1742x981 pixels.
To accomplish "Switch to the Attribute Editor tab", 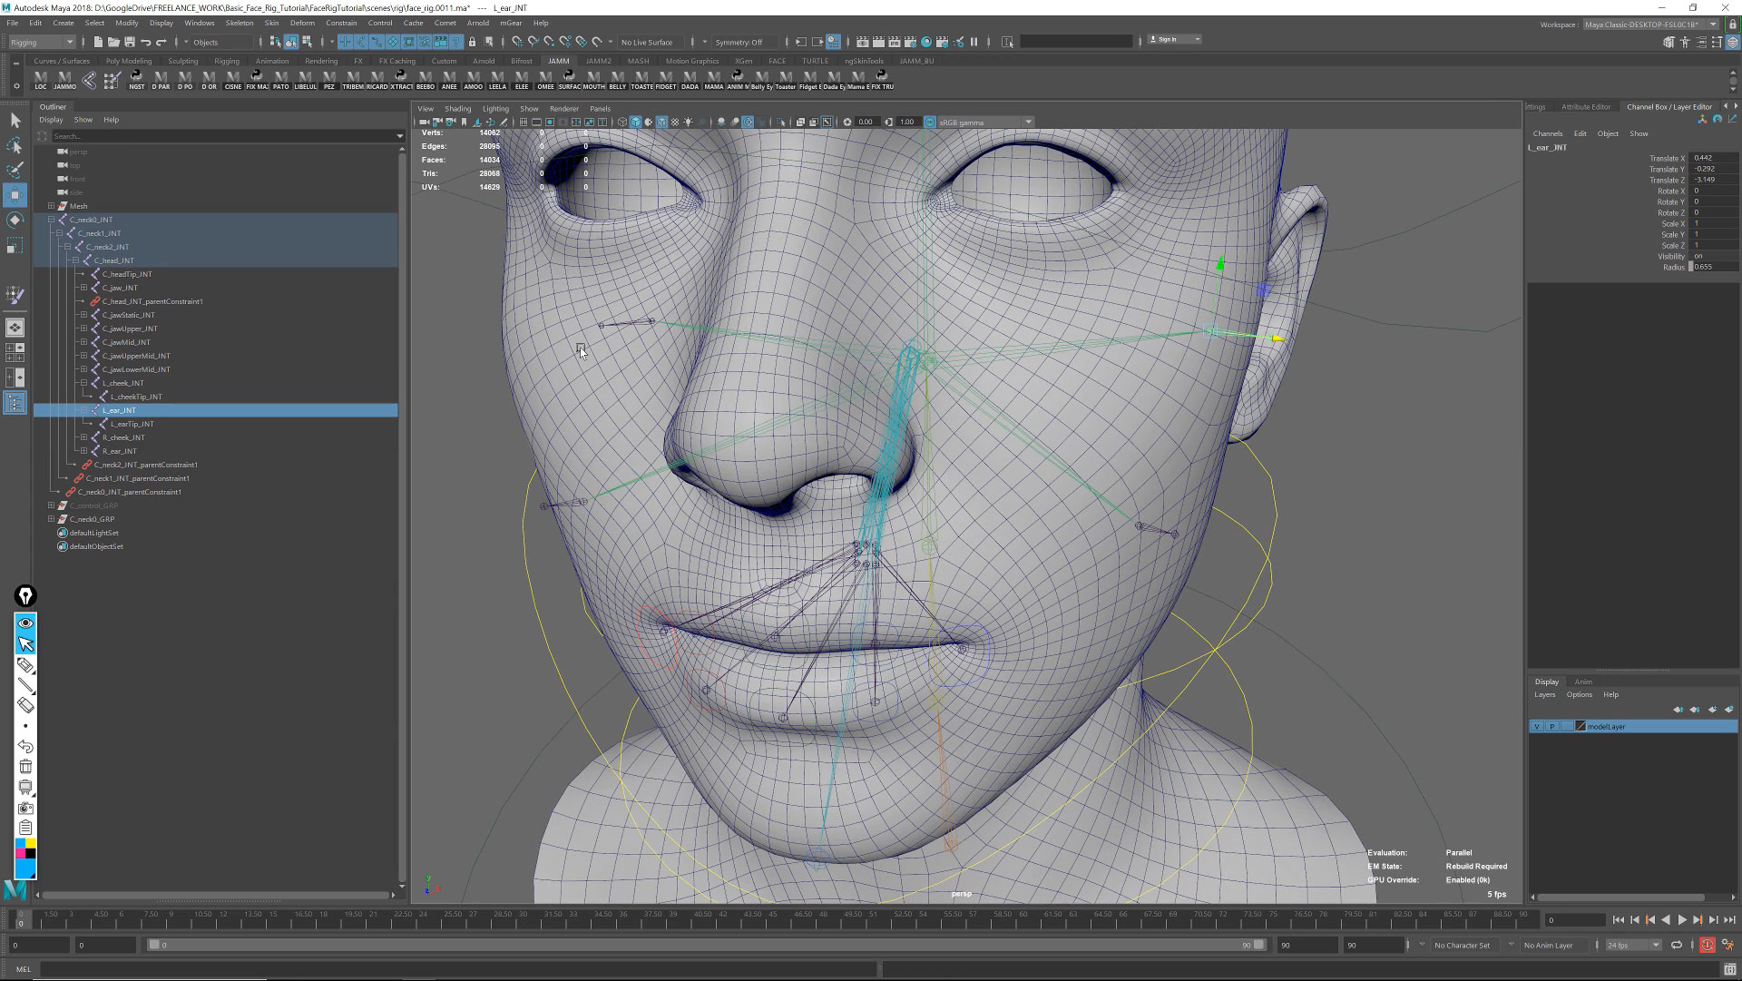I will coord(1587,106).
